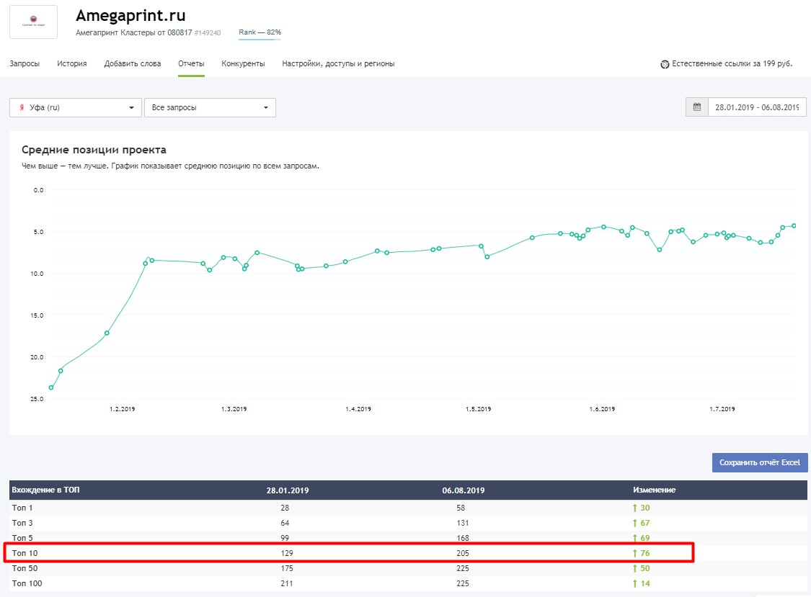Select the Топ 5 row label
Image resolution: width=811 pixels, height=597 pixels.
(x=22, y=537)
